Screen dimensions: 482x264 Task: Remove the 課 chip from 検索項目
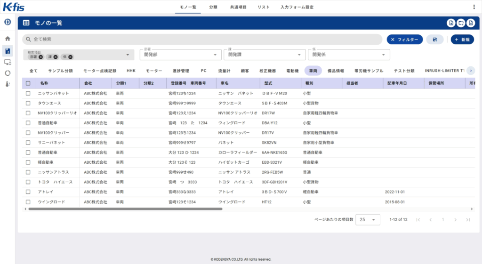(x=56, y=57)
